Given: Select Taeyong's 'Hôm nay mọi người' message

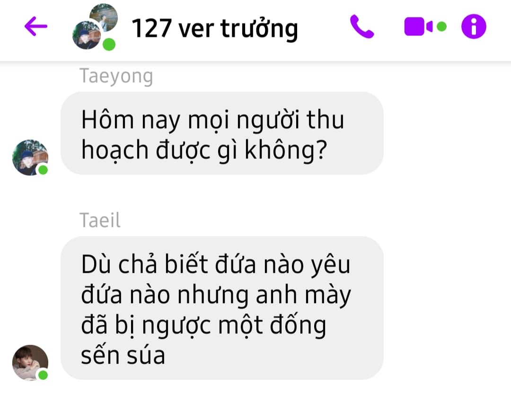Looking at the screenshot, I should pyautogui.click(x=222, y=133).
